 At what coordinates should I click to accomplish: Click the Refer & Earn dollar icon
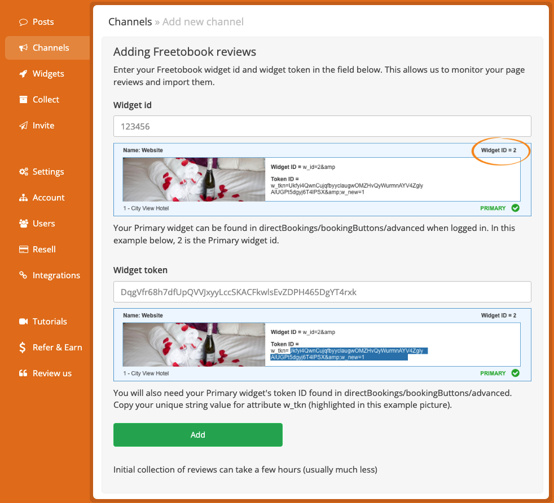click(23, 348)
